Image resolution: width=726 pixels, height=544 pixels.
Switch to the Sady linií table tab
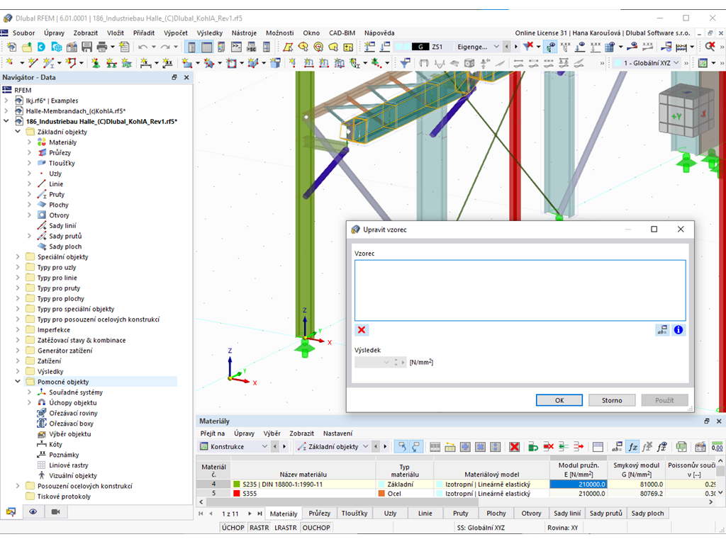pos(567,514)
